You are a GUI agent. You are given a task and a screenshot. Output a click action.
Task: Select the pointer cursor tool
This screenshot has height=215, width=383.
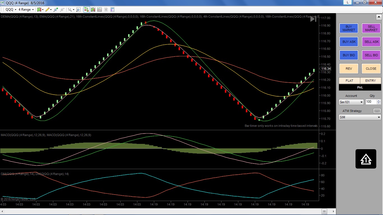(x=70, y=10)
